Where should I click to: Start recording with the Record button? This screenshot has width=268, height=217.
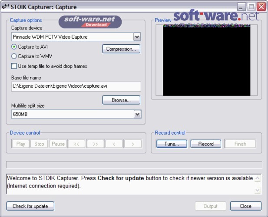(x=206, y=144)
